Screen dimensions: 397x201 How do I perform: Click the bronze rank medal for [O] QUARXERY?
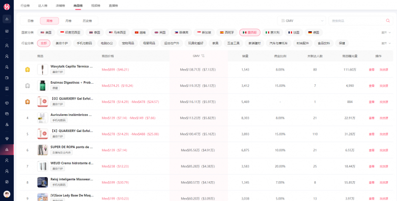tap(27, 102)
